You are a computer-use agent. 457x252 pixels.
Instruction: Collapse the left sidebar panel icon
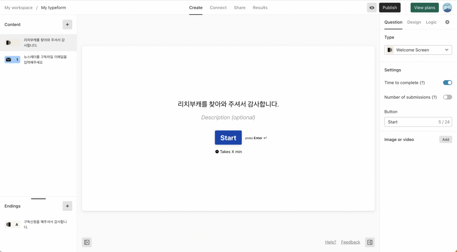click(87, 242)
